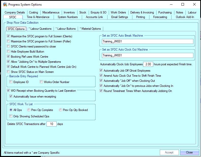The image size is (201, 157).
Task: Select Prev Op Complete radio option
Action: coord(28,110)
